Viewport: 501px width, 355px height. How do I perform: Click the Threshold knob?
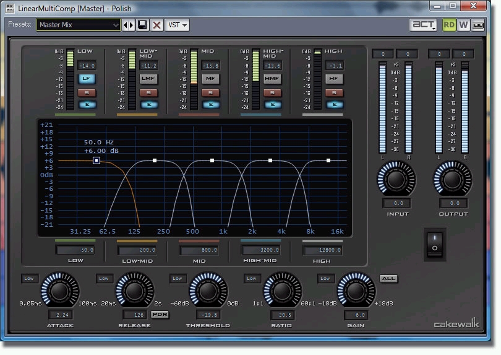(208, 291)
